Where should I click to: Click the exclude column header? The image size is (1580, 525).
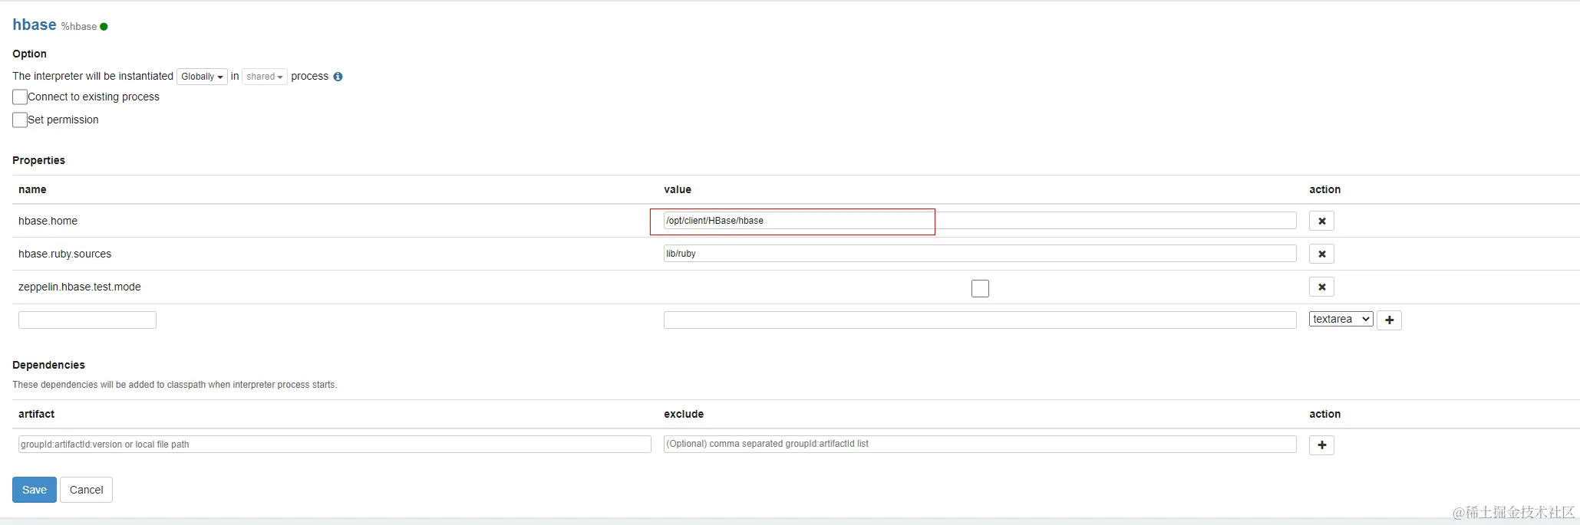pos(684,414)
